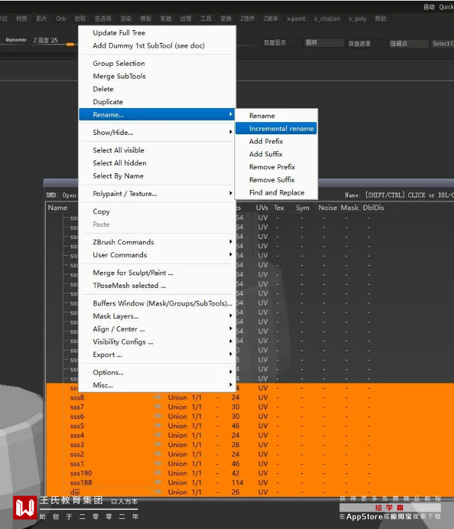Click the Dynamic button
The width and height of the screenshot is (454, 529).
pyautogui.click(x=16, y=40)
